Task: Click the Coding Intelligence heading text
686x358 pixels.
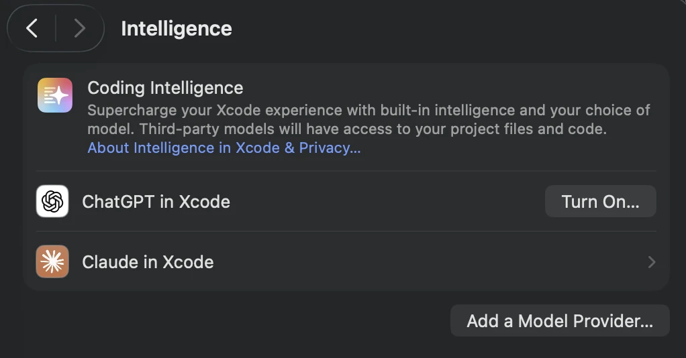Action: 165,88
